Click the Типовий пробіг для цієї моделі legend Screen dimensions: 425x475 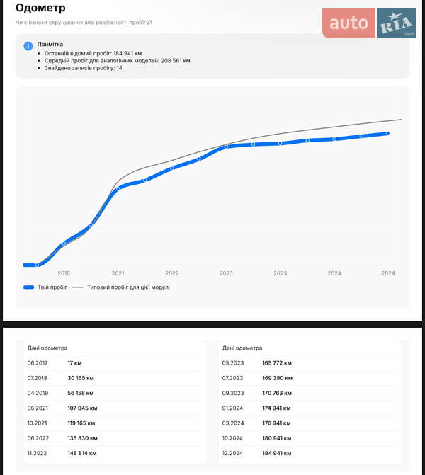point(127,287)
